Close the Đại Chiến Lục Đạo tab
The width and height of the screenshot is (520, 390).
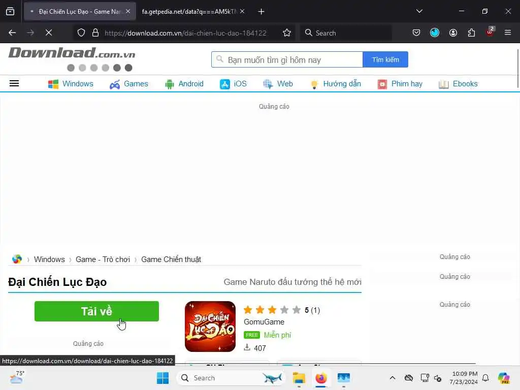(128, 12)
